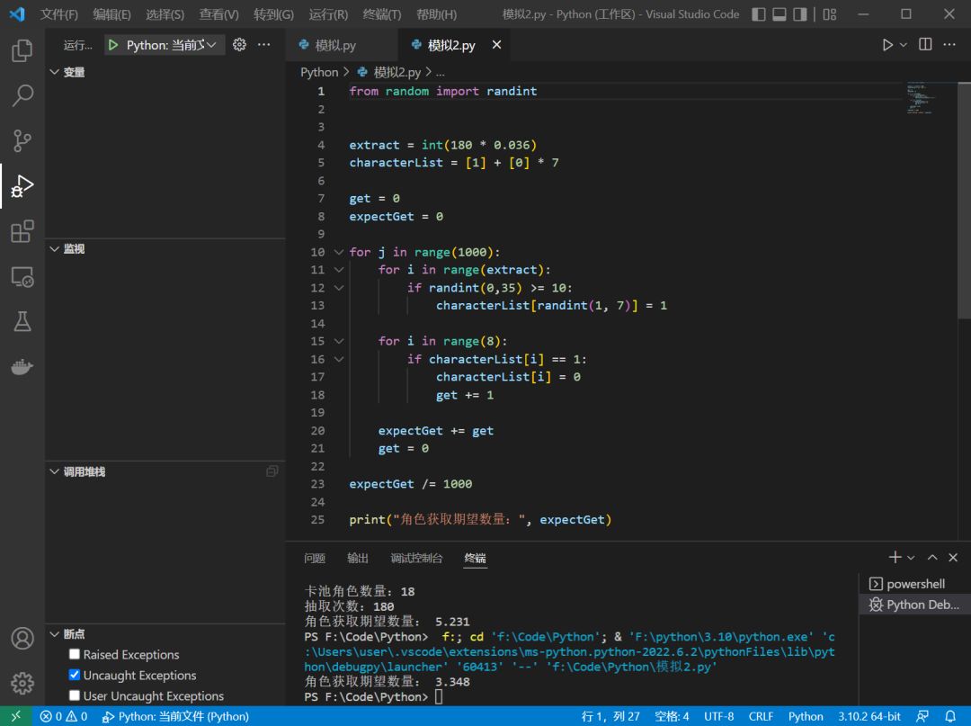Open launch.json with the gear icon
The image size is (971, 726).
pos(239,45)
